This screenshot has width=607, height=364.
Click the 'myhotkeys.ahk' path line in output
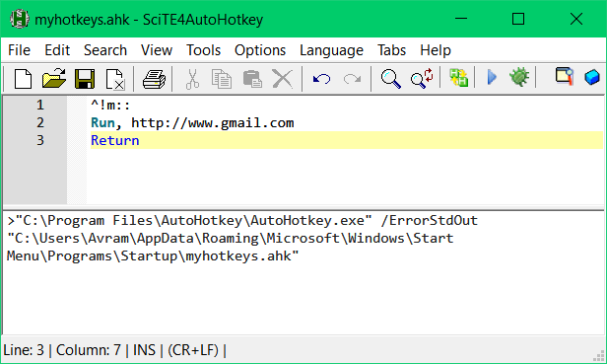(x=153, y=255)
